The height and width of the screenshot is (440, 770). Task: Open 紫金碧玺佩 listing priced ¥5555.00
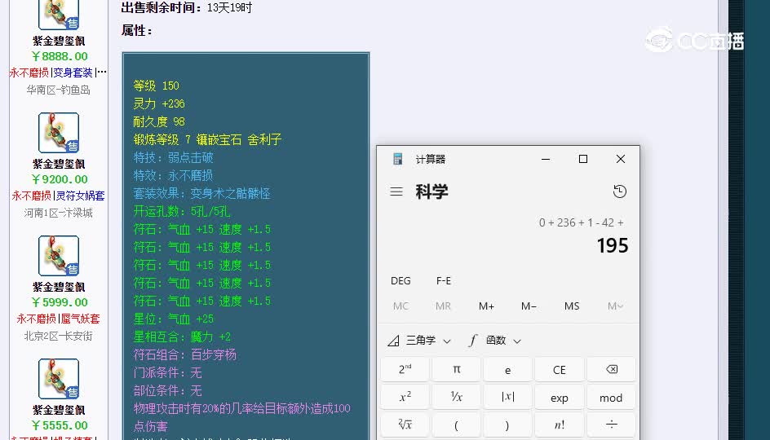(59, 410)
